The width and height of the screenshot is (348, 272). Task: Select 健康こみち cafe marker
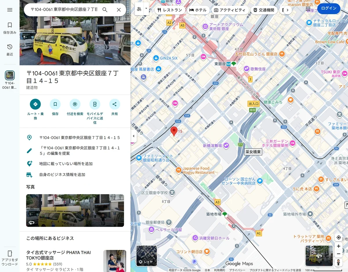click(x=290, y=100)
